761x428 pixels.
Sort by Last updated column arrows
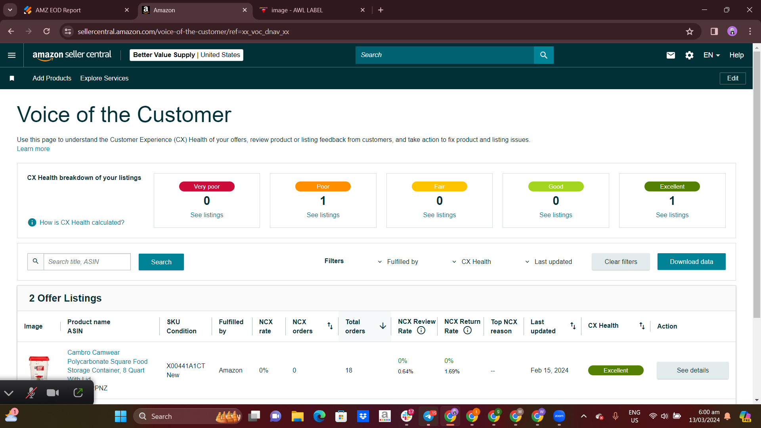[573, 326]
